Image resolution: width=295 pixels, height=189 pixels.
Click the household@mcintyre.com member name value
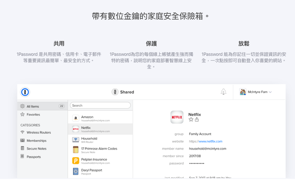point(207,149)
